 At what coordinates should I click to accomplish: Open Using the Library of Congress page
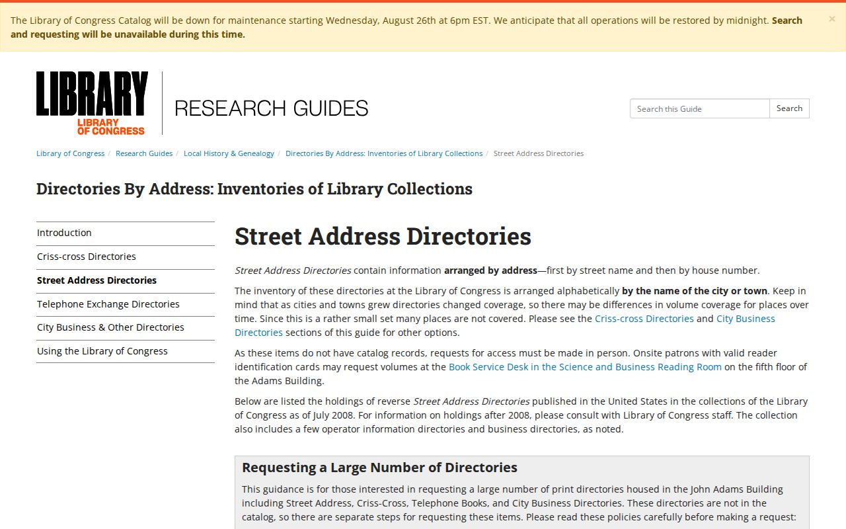[126, 351]
